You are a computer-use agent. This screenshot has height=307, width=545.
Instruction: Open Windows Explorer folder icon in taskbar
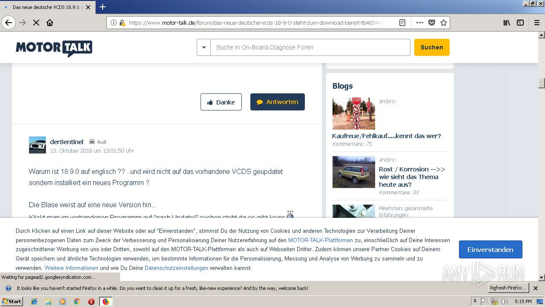pyautogui.click(x=48, y=301)
